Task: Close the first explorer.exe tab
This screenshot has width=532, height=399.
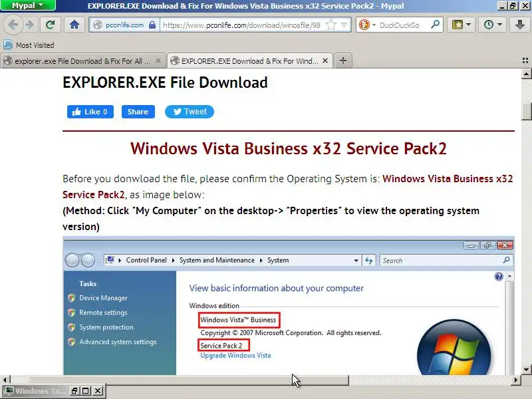Action: click(x=158, y=61)
